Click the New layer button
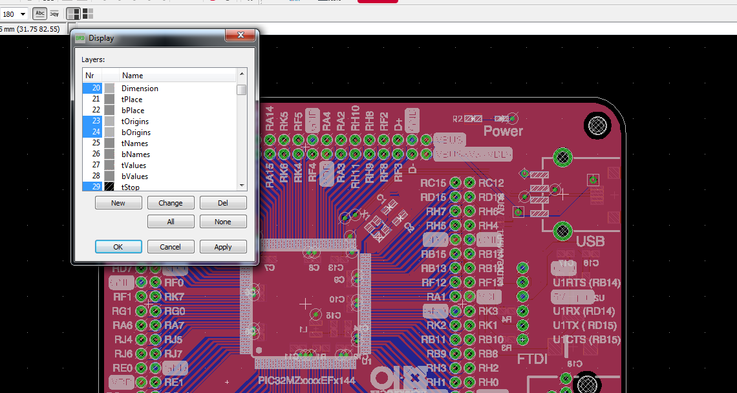Viewport: 737px width, 393px height. (x=118, y=203)
